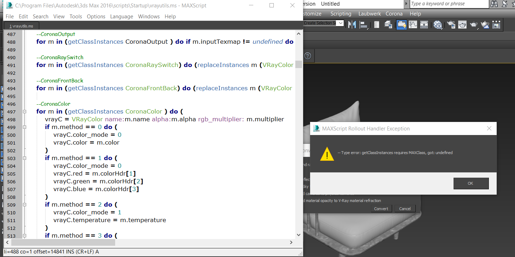Open the Create Selection Set dropdown
515x257 pixels.
pyautogui.click(x=341, y=23)
